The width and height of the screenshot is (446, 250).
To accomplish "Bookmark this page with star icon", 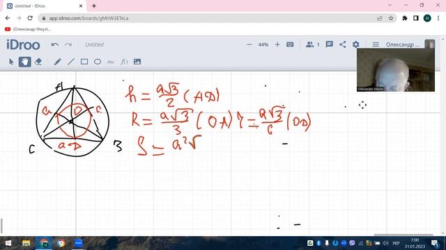I will coord(391,18).
